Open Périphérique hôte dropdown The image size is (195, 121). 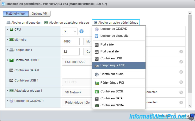click(x=77, y=103)
